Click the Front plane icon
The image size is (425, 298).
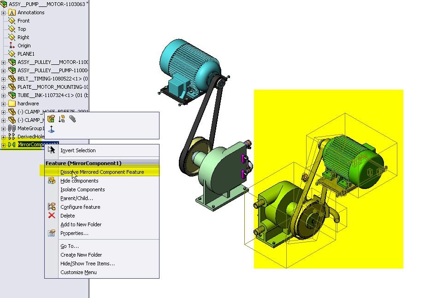[12, 21]
